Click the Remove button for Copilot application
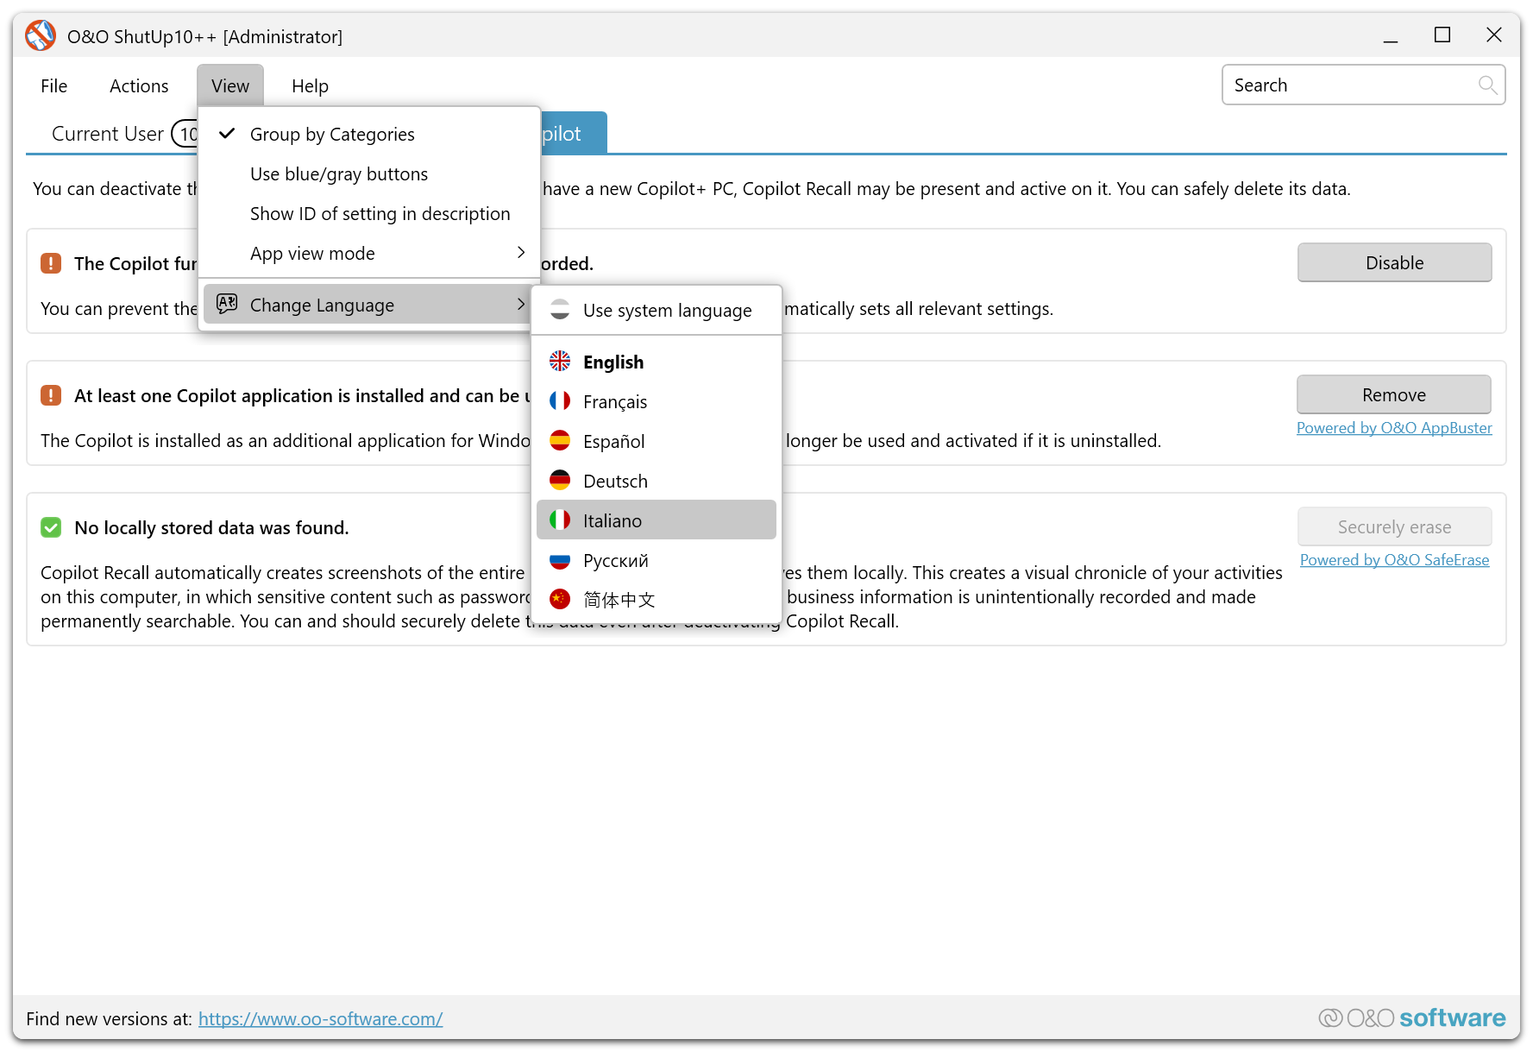 pos(1393,395)
